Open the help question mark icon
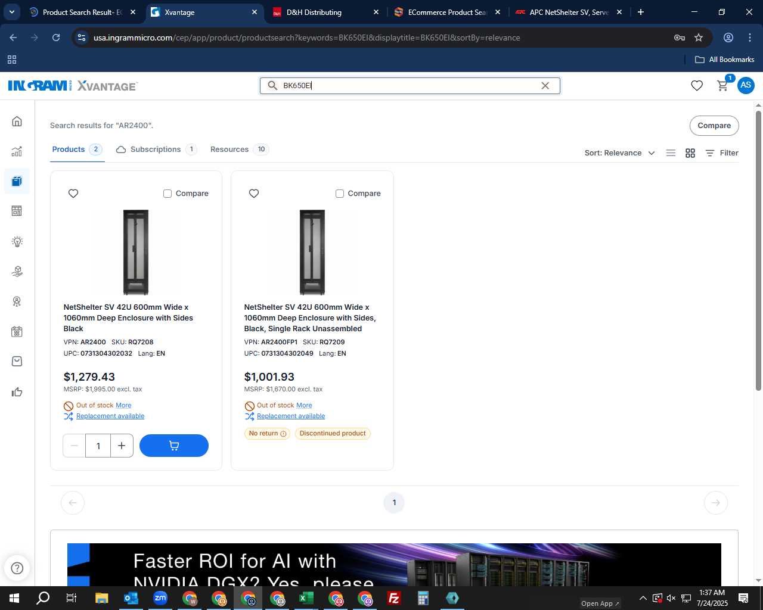 [17, 568]
